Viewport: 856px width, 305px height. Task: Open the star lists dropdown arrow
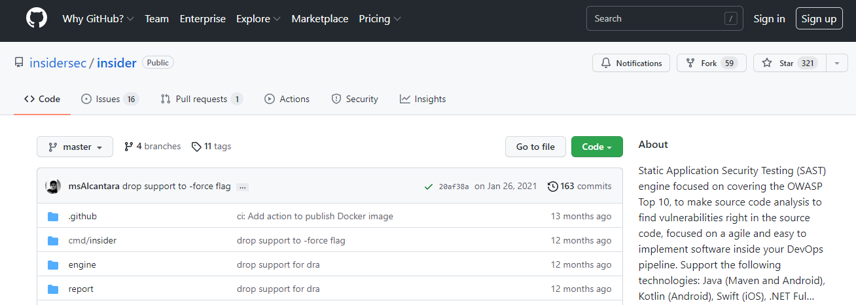point(837,63)
